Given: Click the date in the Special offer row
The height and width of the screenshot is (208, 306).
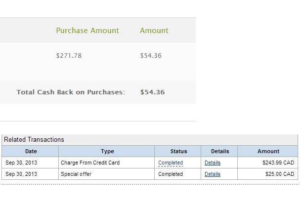Looking at the screenshot, I should 21,174.
